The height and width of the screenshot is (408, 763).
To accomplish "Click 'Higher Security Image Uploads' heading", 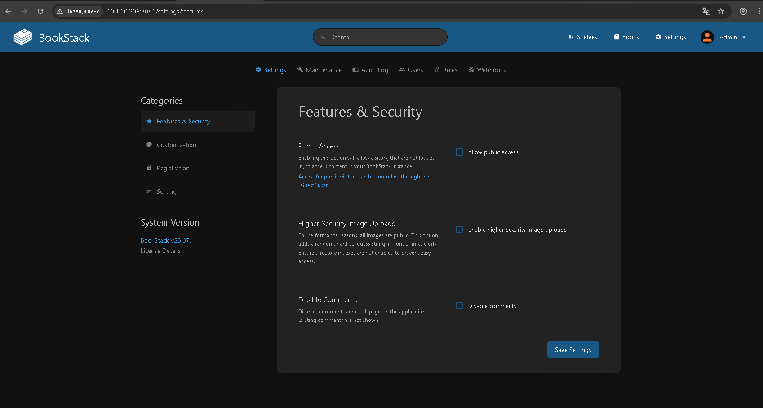I will tap(346, 223).
